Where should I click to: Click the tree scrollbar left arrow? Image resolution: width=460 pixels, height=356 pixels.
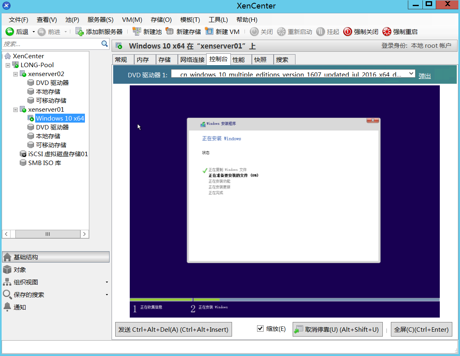[x=6, y=234]
